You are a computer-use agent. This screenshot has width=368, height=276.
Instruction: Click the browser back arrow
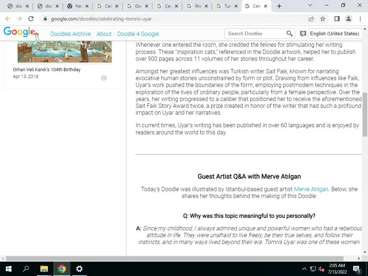tap(8, 19)
